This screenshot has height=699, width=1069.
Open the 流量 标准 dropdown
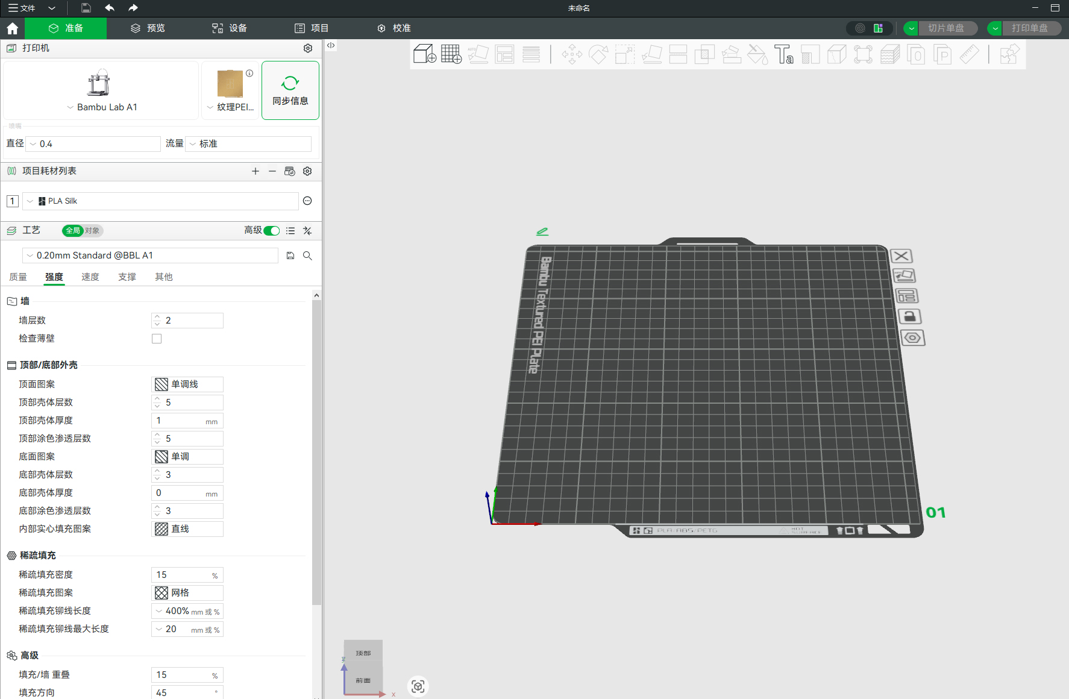pyautogui.click(x=249, y=144)
